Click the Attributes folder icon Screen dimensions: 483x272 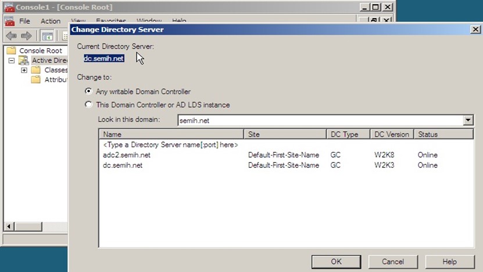pyautogui.click(x=35, y=80)
